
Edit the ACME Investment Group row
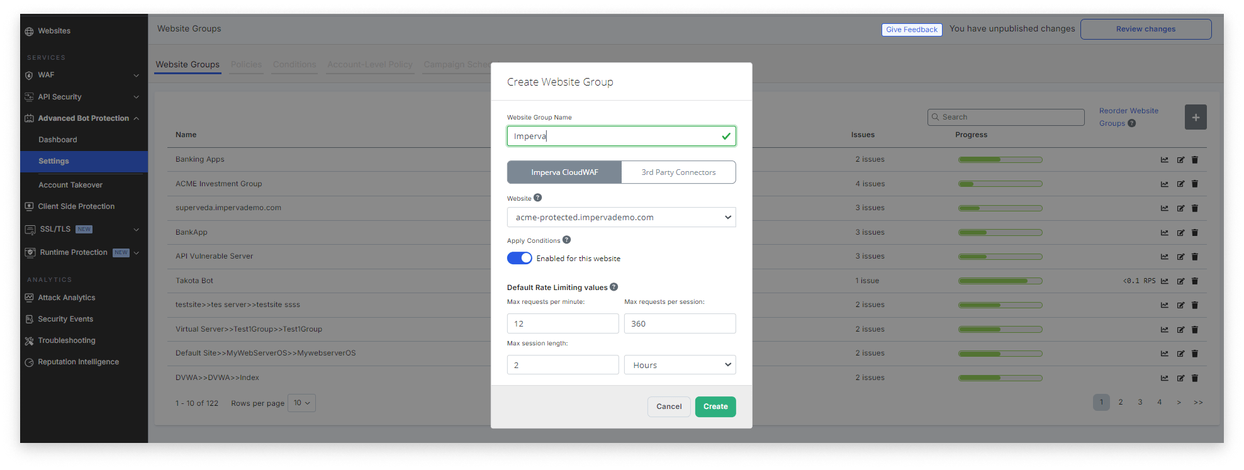(1180, 184)
